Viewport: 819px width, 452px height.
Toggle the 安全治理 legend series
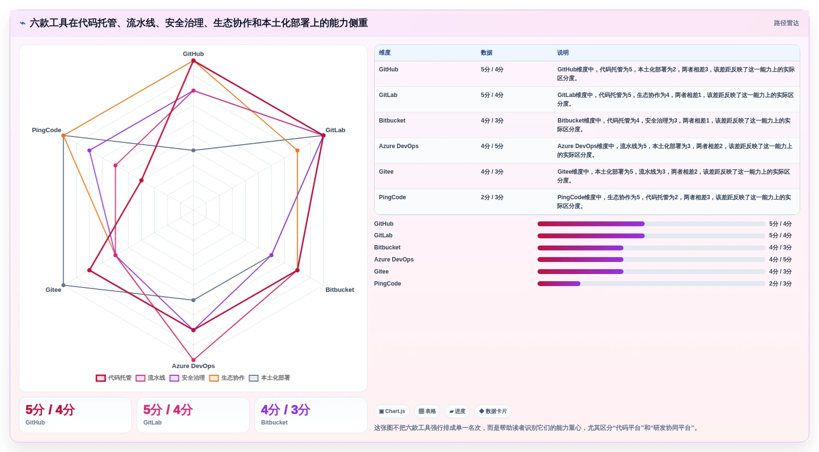[187, 378]
